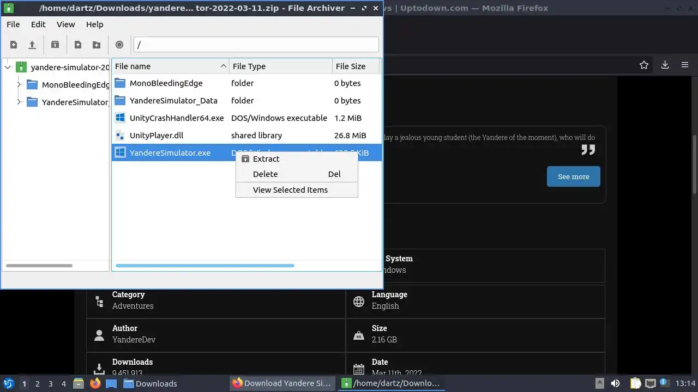Click the New archive toolbar icon
The width and height of the screenshot is (698, 392).
tap(14, 45)
